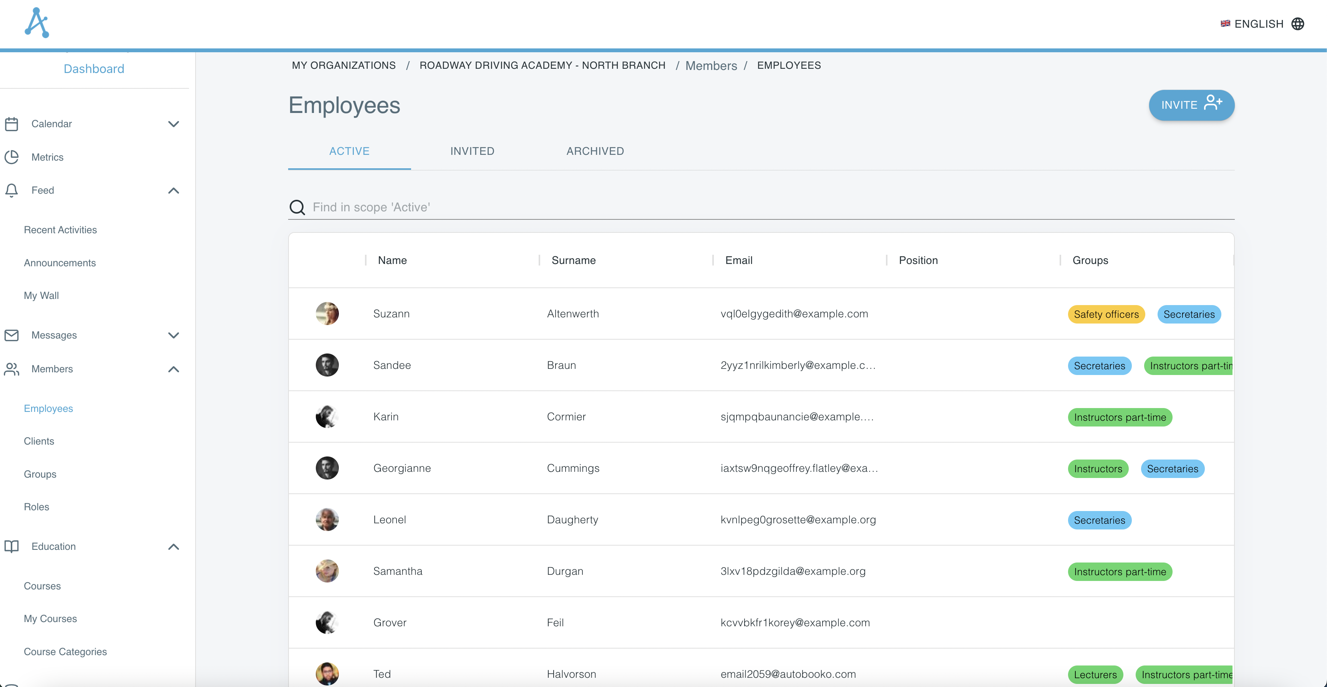1327x687 pixels.
Task: Switch to the INVITED tab
Action: tap(472, 151)
